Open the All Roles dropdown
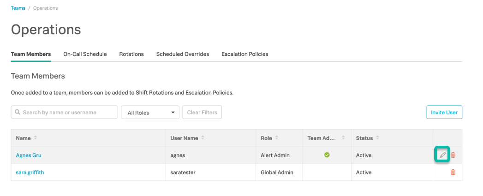 [150, 112]
